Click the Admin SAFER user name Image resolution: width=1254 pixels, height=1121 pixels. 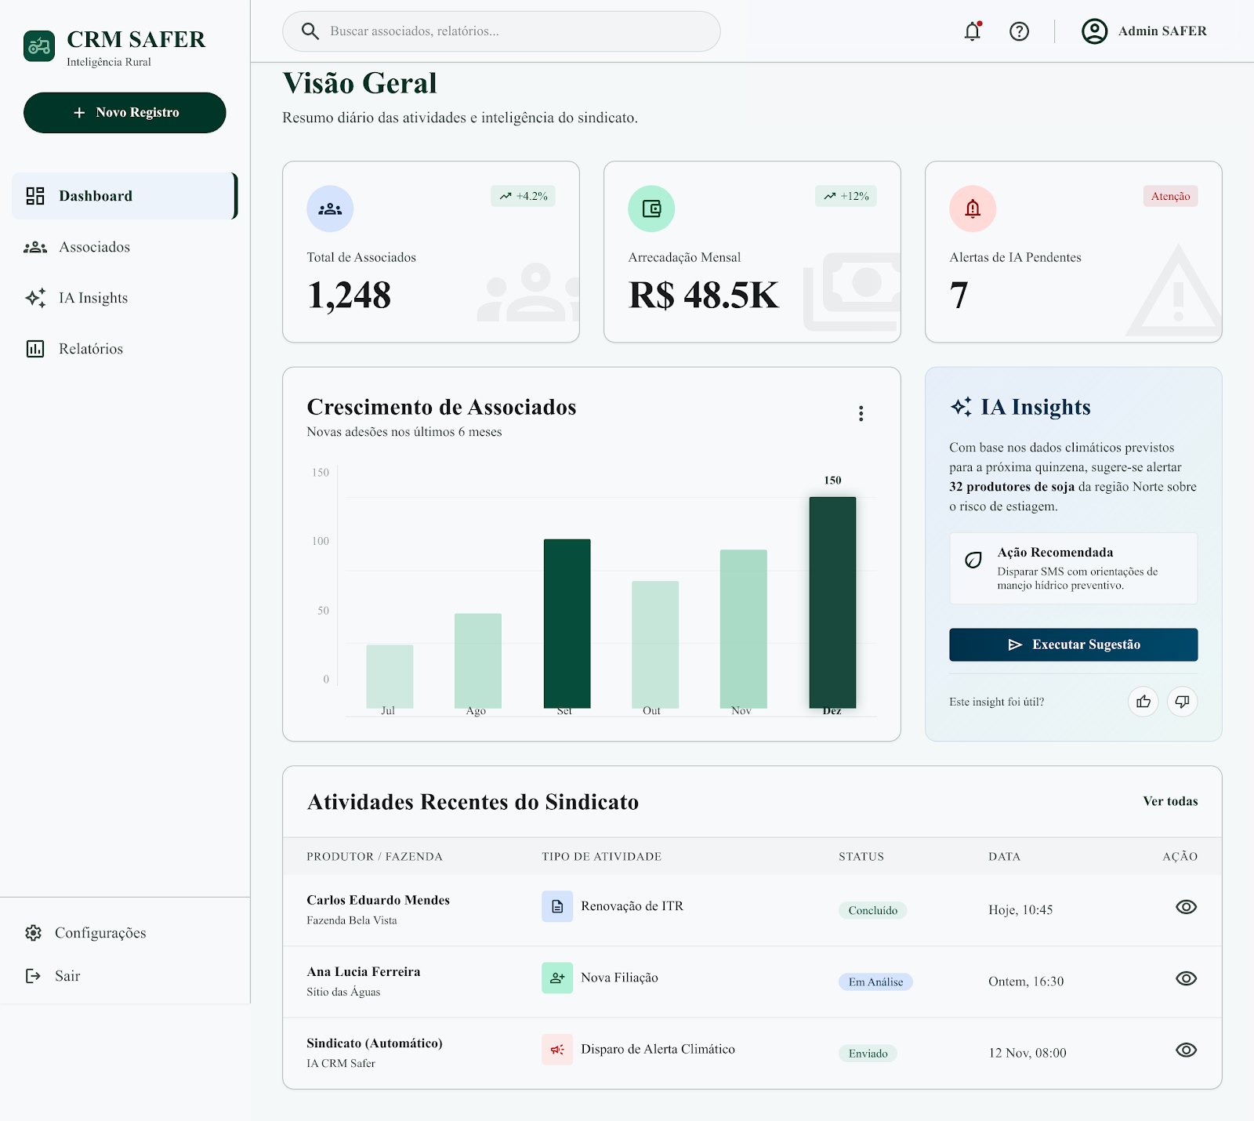pyautogui.click(x=1162, y=31)
